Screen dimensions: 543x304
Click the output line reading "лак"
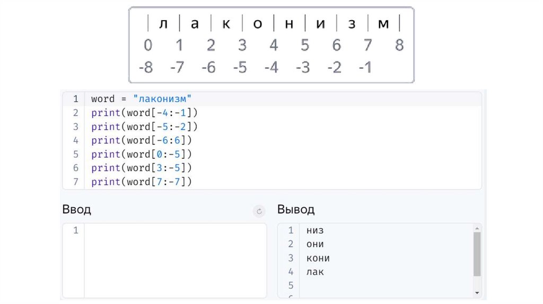(315, 272)
